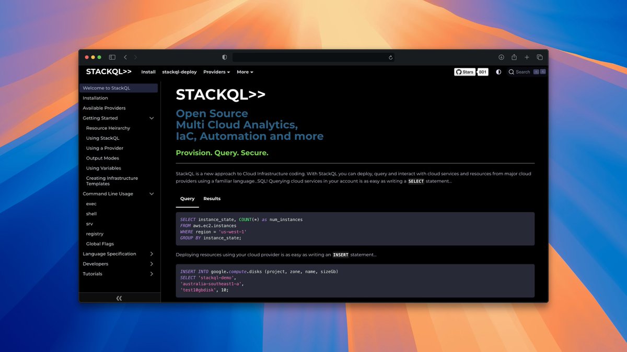Open the shell command page
The width and height of the screenshot is (627, 352).
click(x=91, y=214)
